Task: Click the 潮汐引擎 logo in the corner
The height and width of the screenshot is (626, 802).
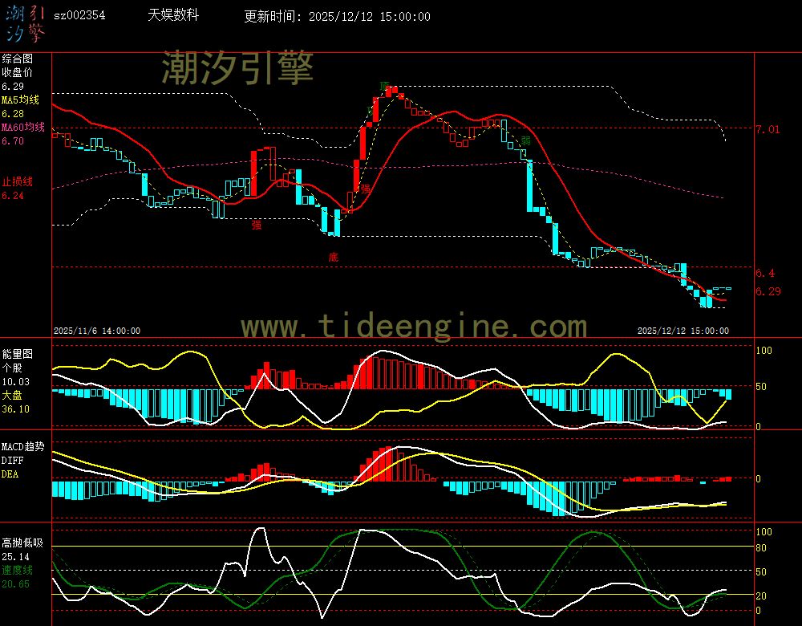Action: [x=26, y=22]
